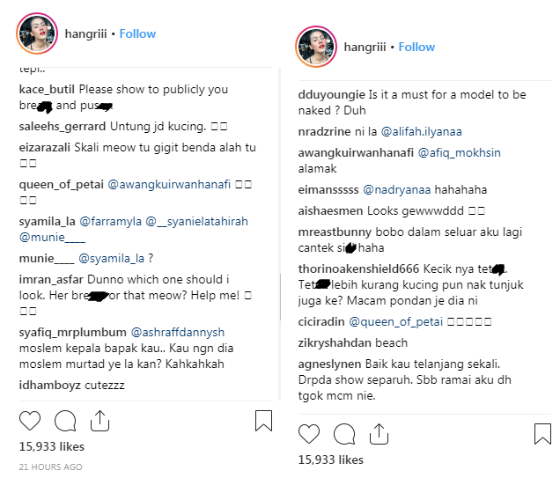Open comment bubble on left post
560x478 pixels.
64,421
